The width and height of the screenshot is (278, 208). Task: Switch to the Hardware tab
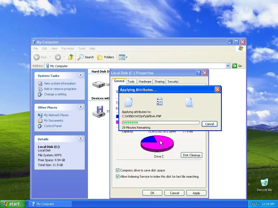[145, 81]
